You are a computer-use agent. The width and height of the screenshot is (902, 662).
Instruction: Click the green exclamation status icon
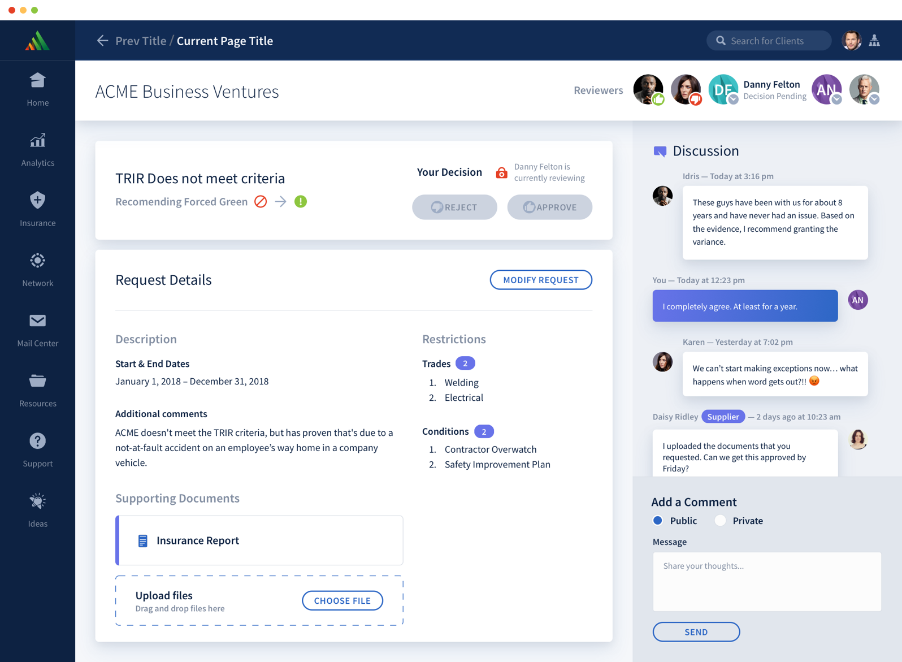[301, 201]
